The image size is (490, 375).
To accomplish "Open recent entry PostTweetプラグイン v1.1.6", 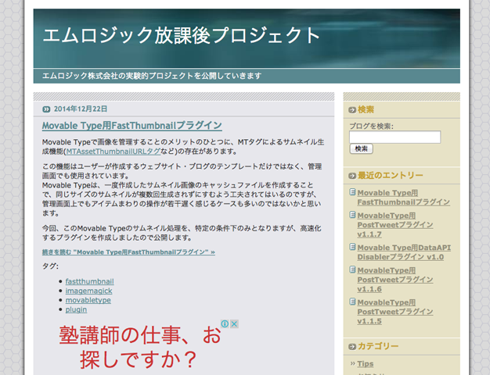I will pyautogui.click(x=395, y=280).
